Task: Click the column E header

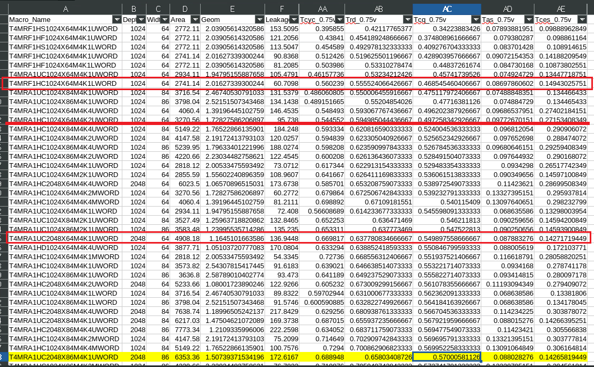Action: (232, 9)
